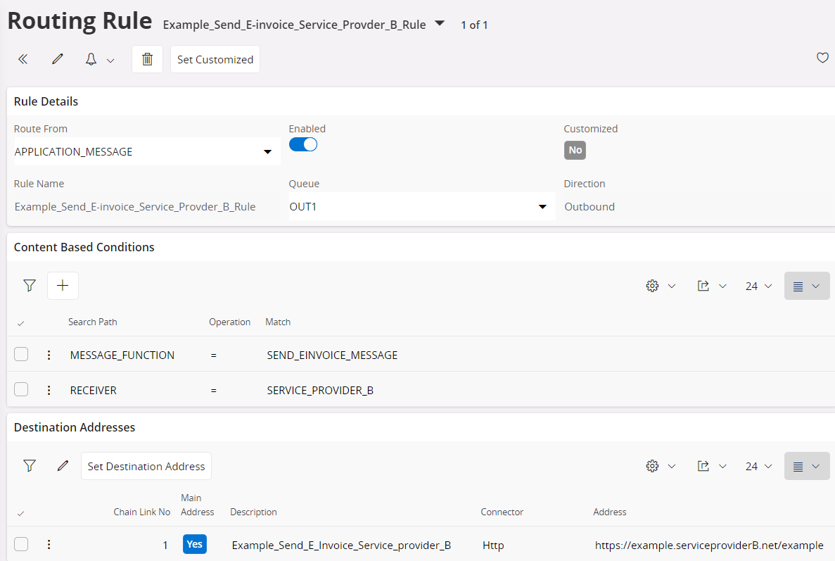The width and height of the screenshot is (835, 561).
Task: Disable the Enabled switch
Action: 303,144
